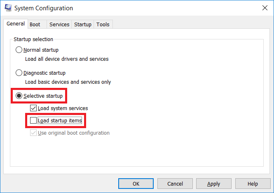Image resolution: width=274 pixels, height=193 pixels.
Task: Switch to the Boot tab
Action: coord(37,24)
